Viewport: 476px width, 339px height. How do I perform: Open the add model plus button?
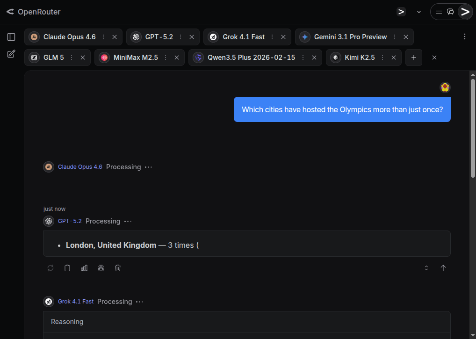pos(413,58)
